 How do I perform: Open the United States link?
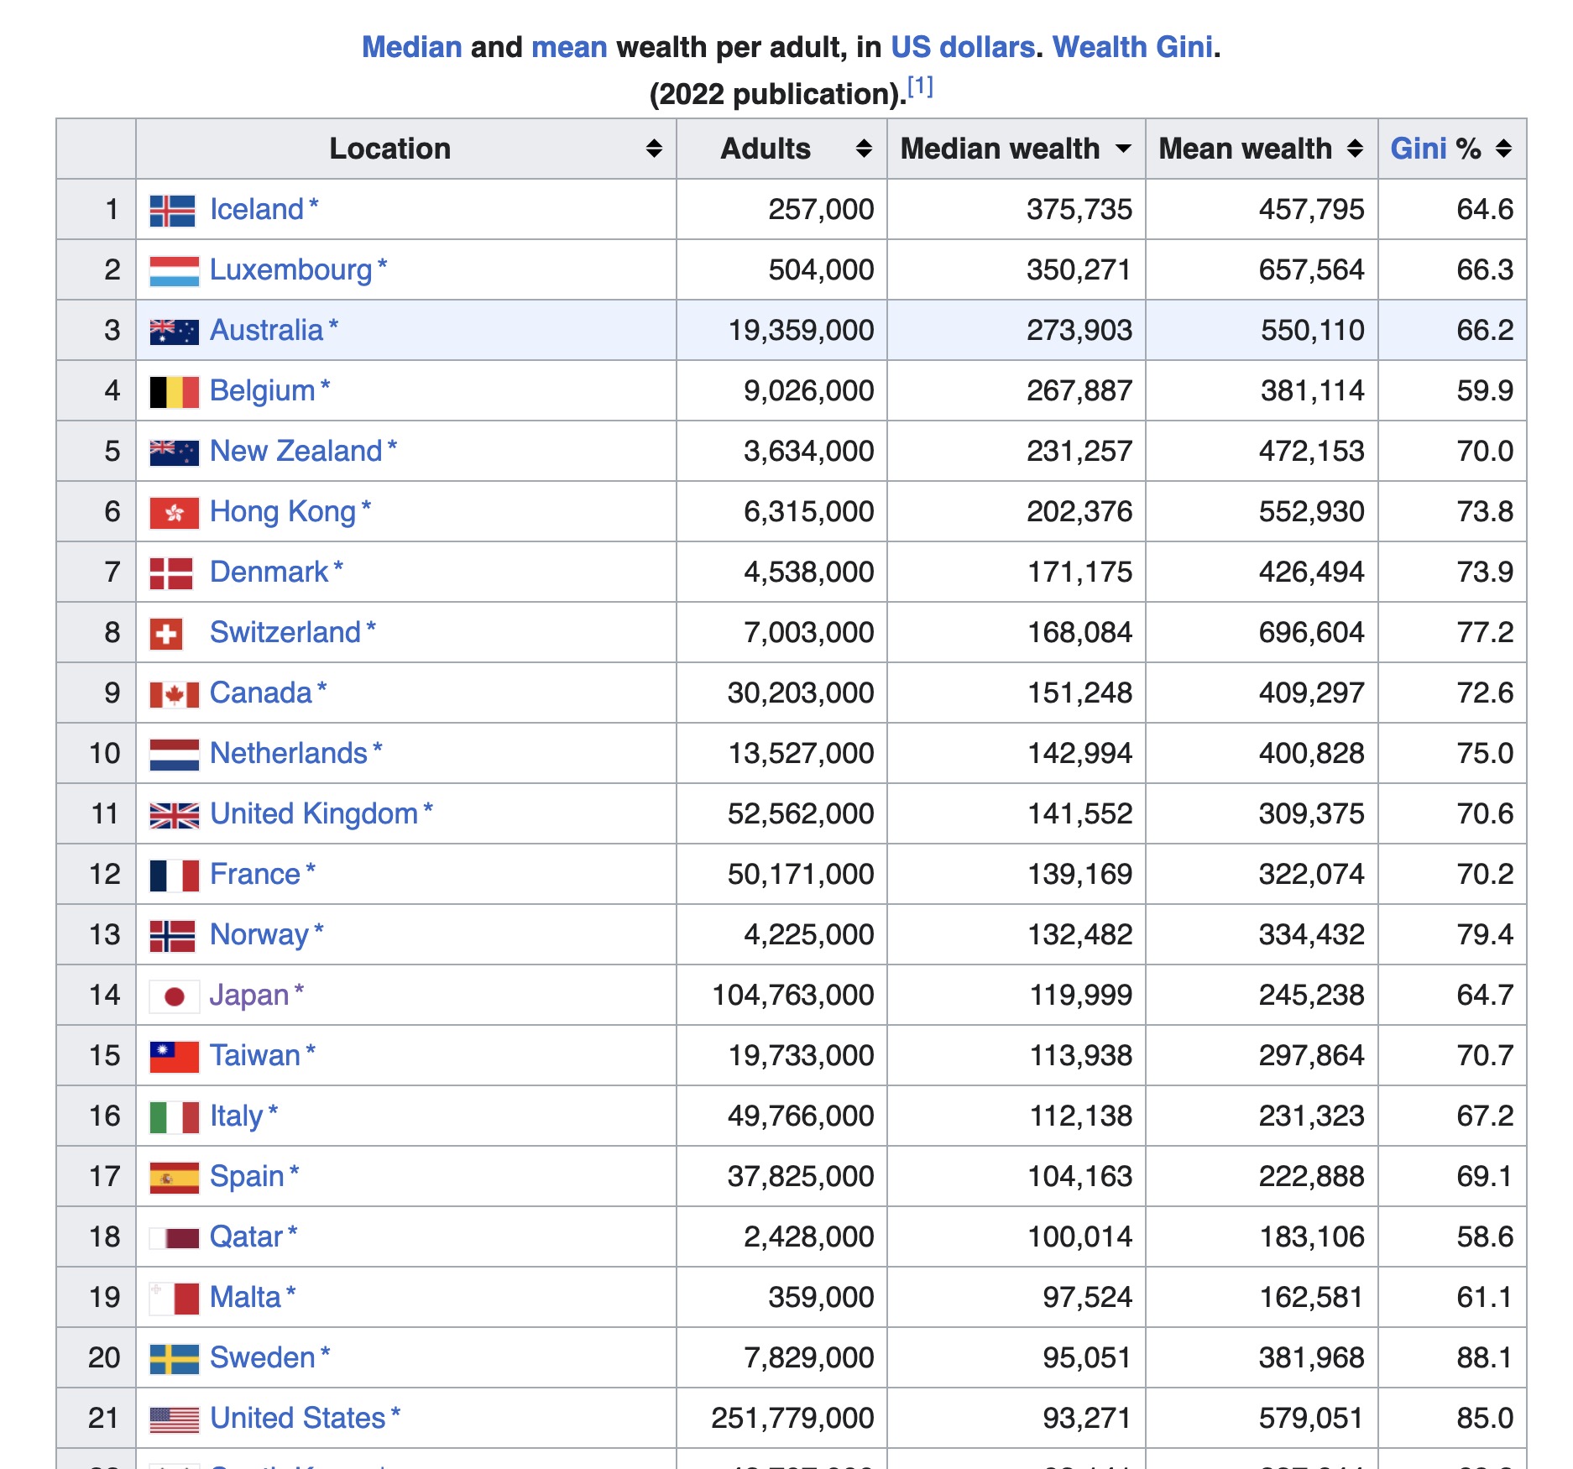point(297,1418)
